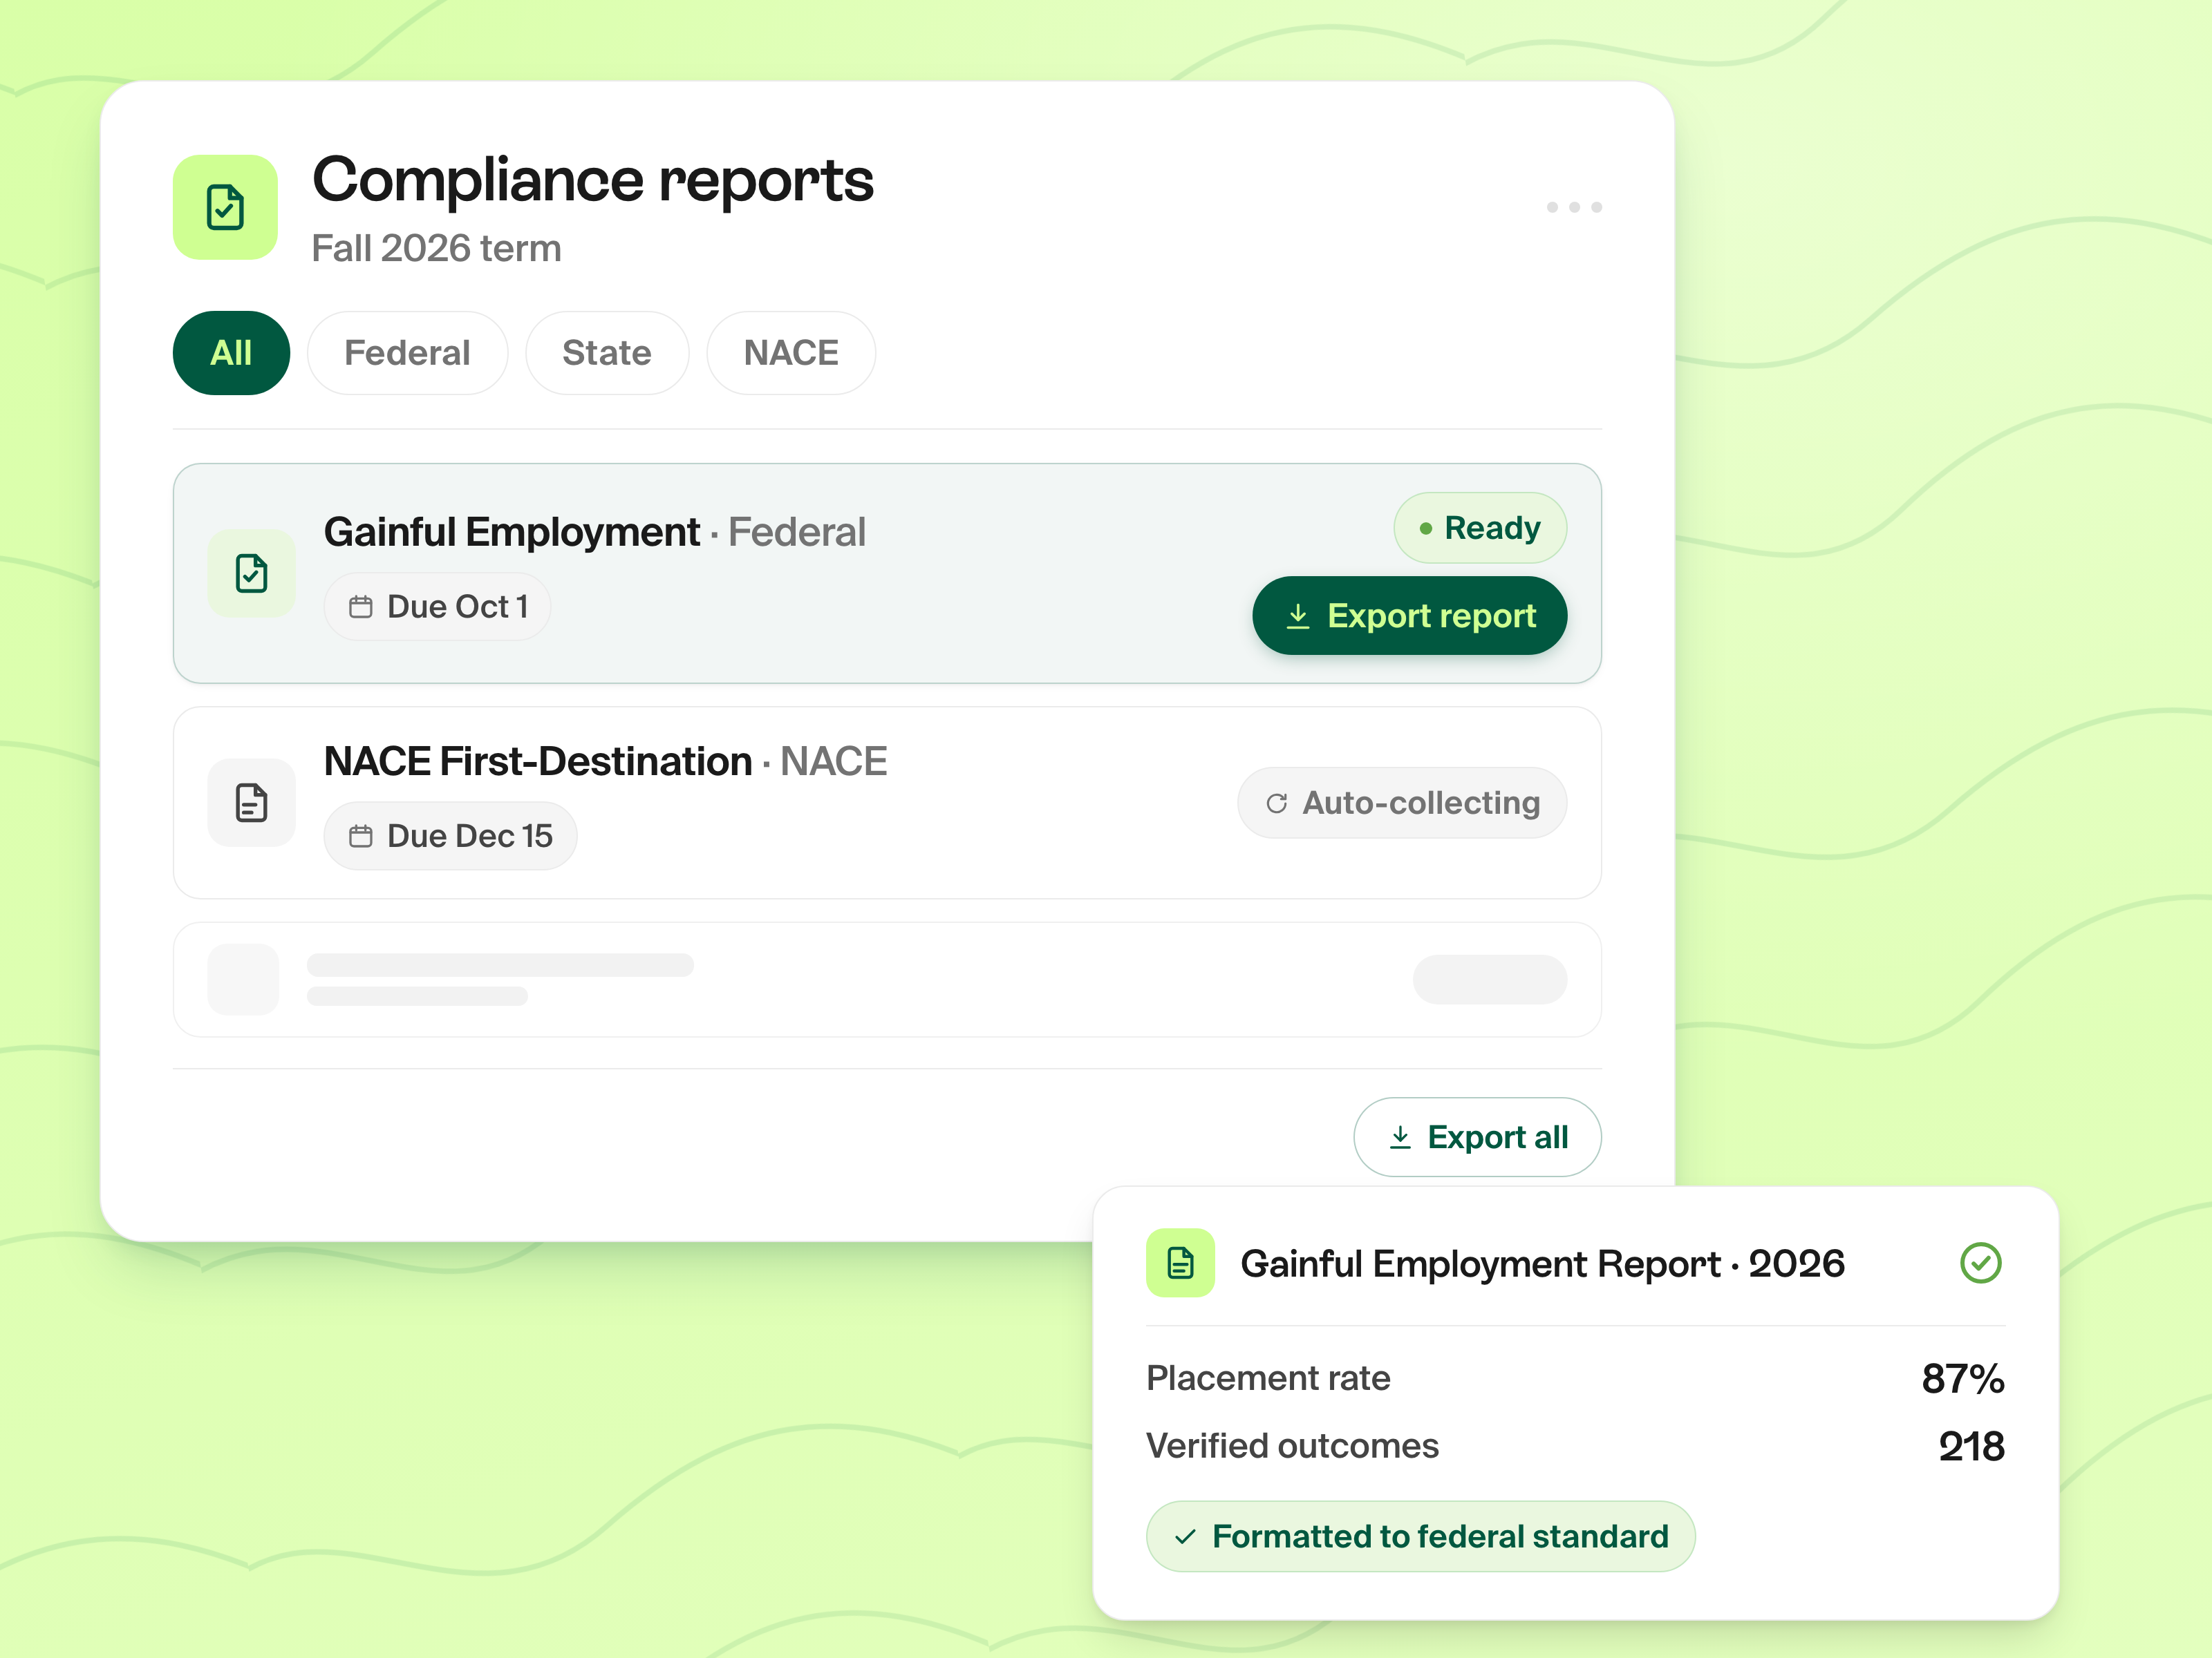Click the Compliance reports header document icon

pyautogui.click(x=225, y=207)
